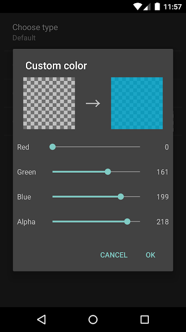Click the Alpha slider handle
Viewport: 186px width, 332px height.
point(127,222)
